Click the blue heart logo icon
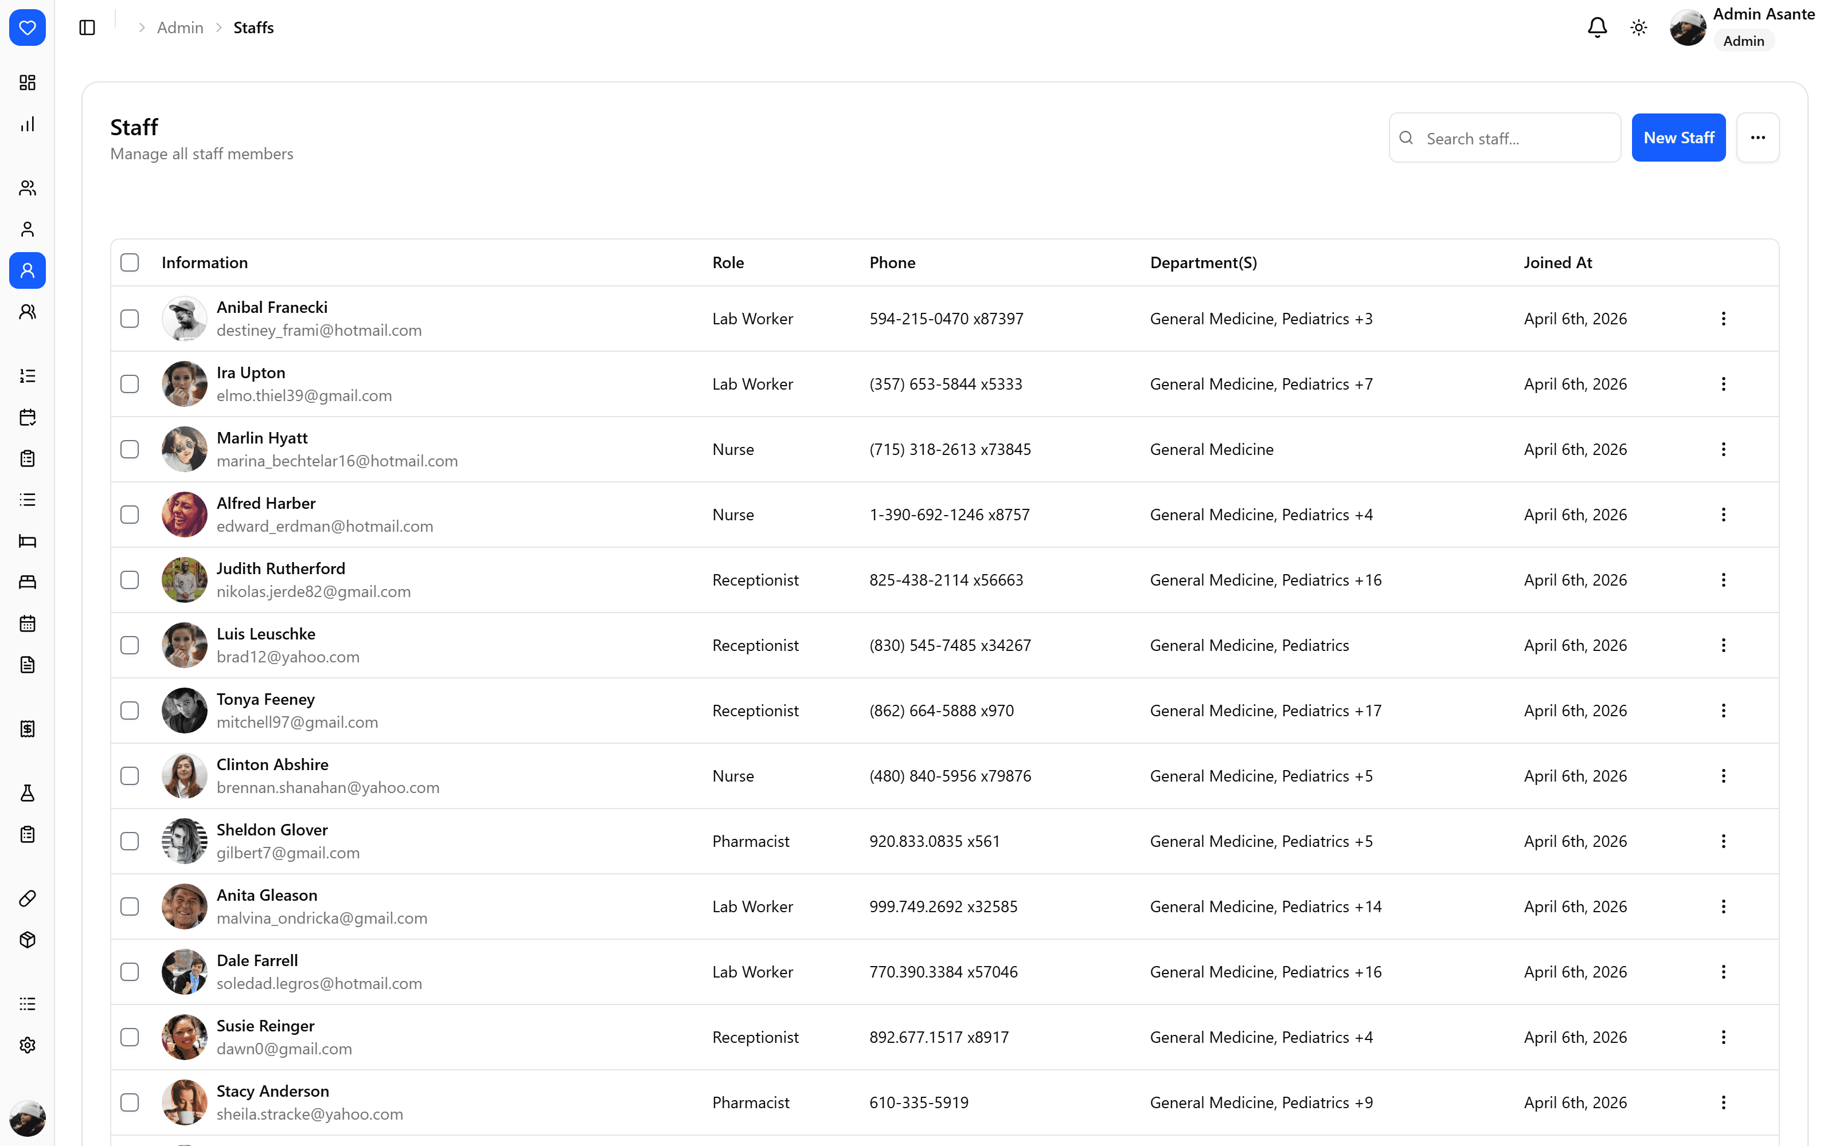This screenshot has height=1146, width=1835. pos(28,28)
